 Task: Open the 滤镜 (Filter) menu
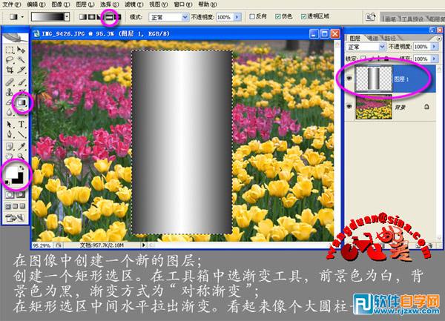[134, 4]
